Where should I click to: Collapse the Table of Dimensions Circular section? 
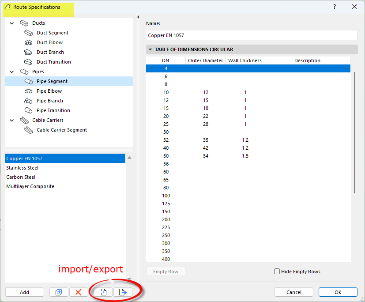(x=151, y=49)
